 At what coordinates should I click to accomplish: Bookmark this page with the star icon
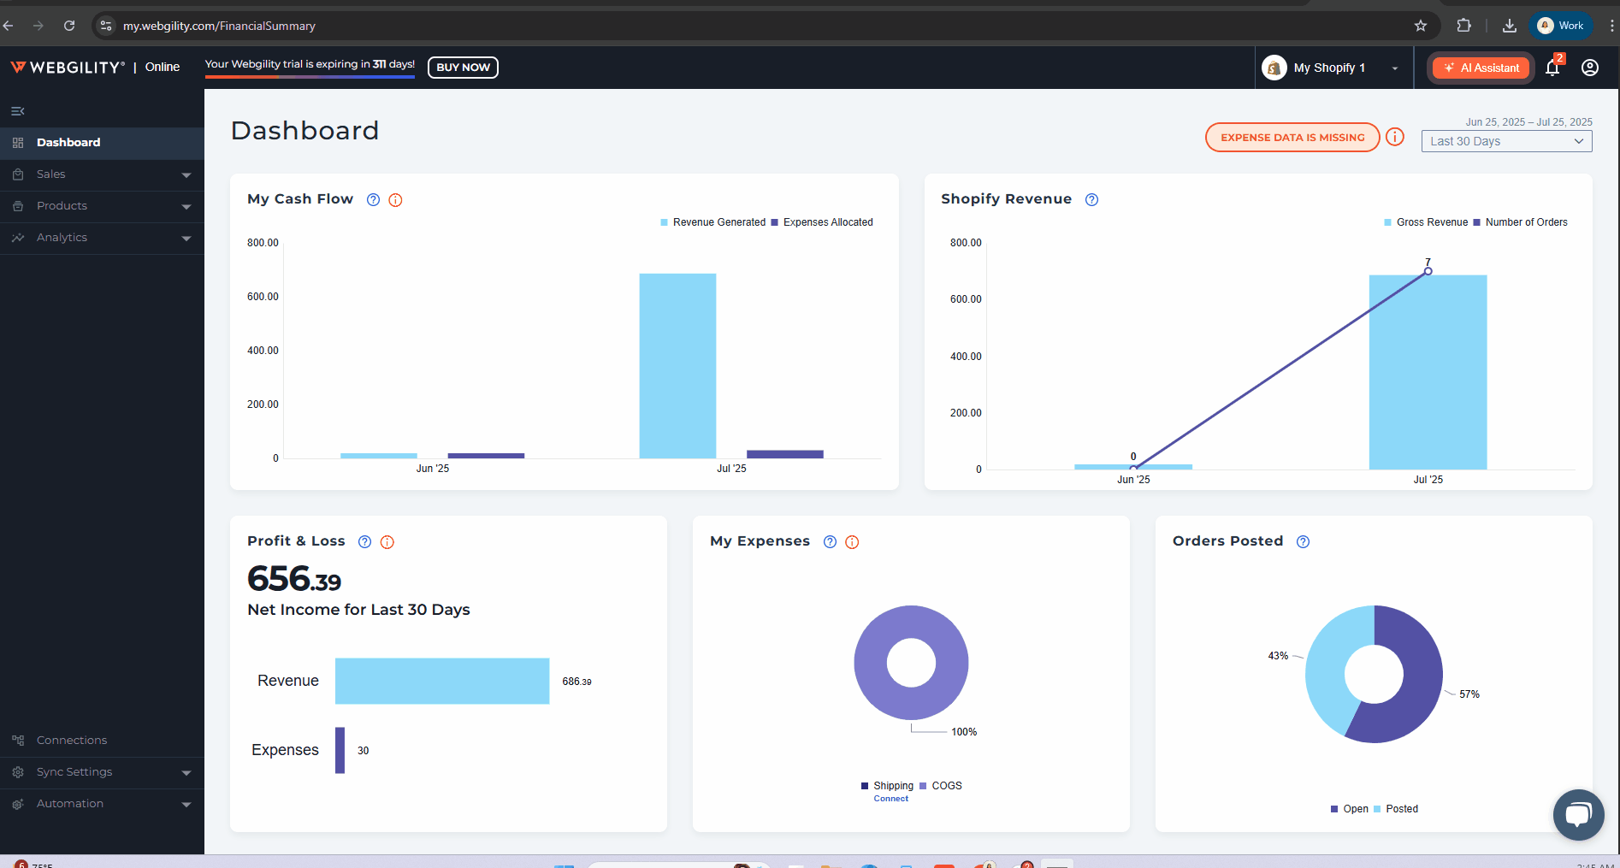click(1421, 26)
